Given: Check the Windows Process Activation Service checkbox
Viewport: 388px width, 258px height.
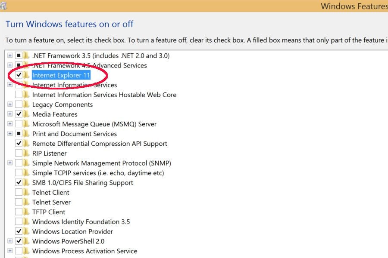Looking at the screenshot, I should tap(19, 251).
